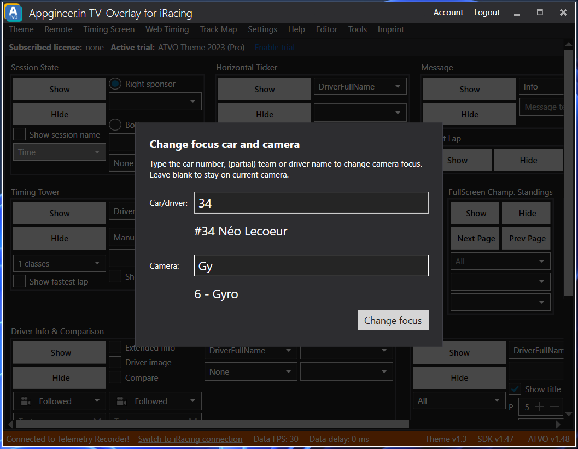Open the Help menu
Screen dimensions: 578x449
click(296, 29)
